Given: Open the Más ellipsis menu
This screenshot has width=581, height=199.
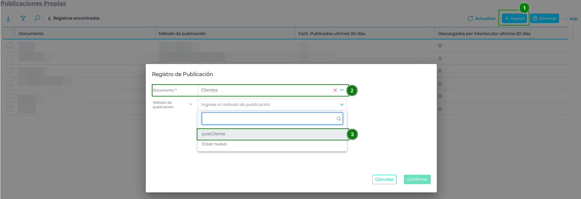Looking at the screenshot, I should click(x=570, y=19).
